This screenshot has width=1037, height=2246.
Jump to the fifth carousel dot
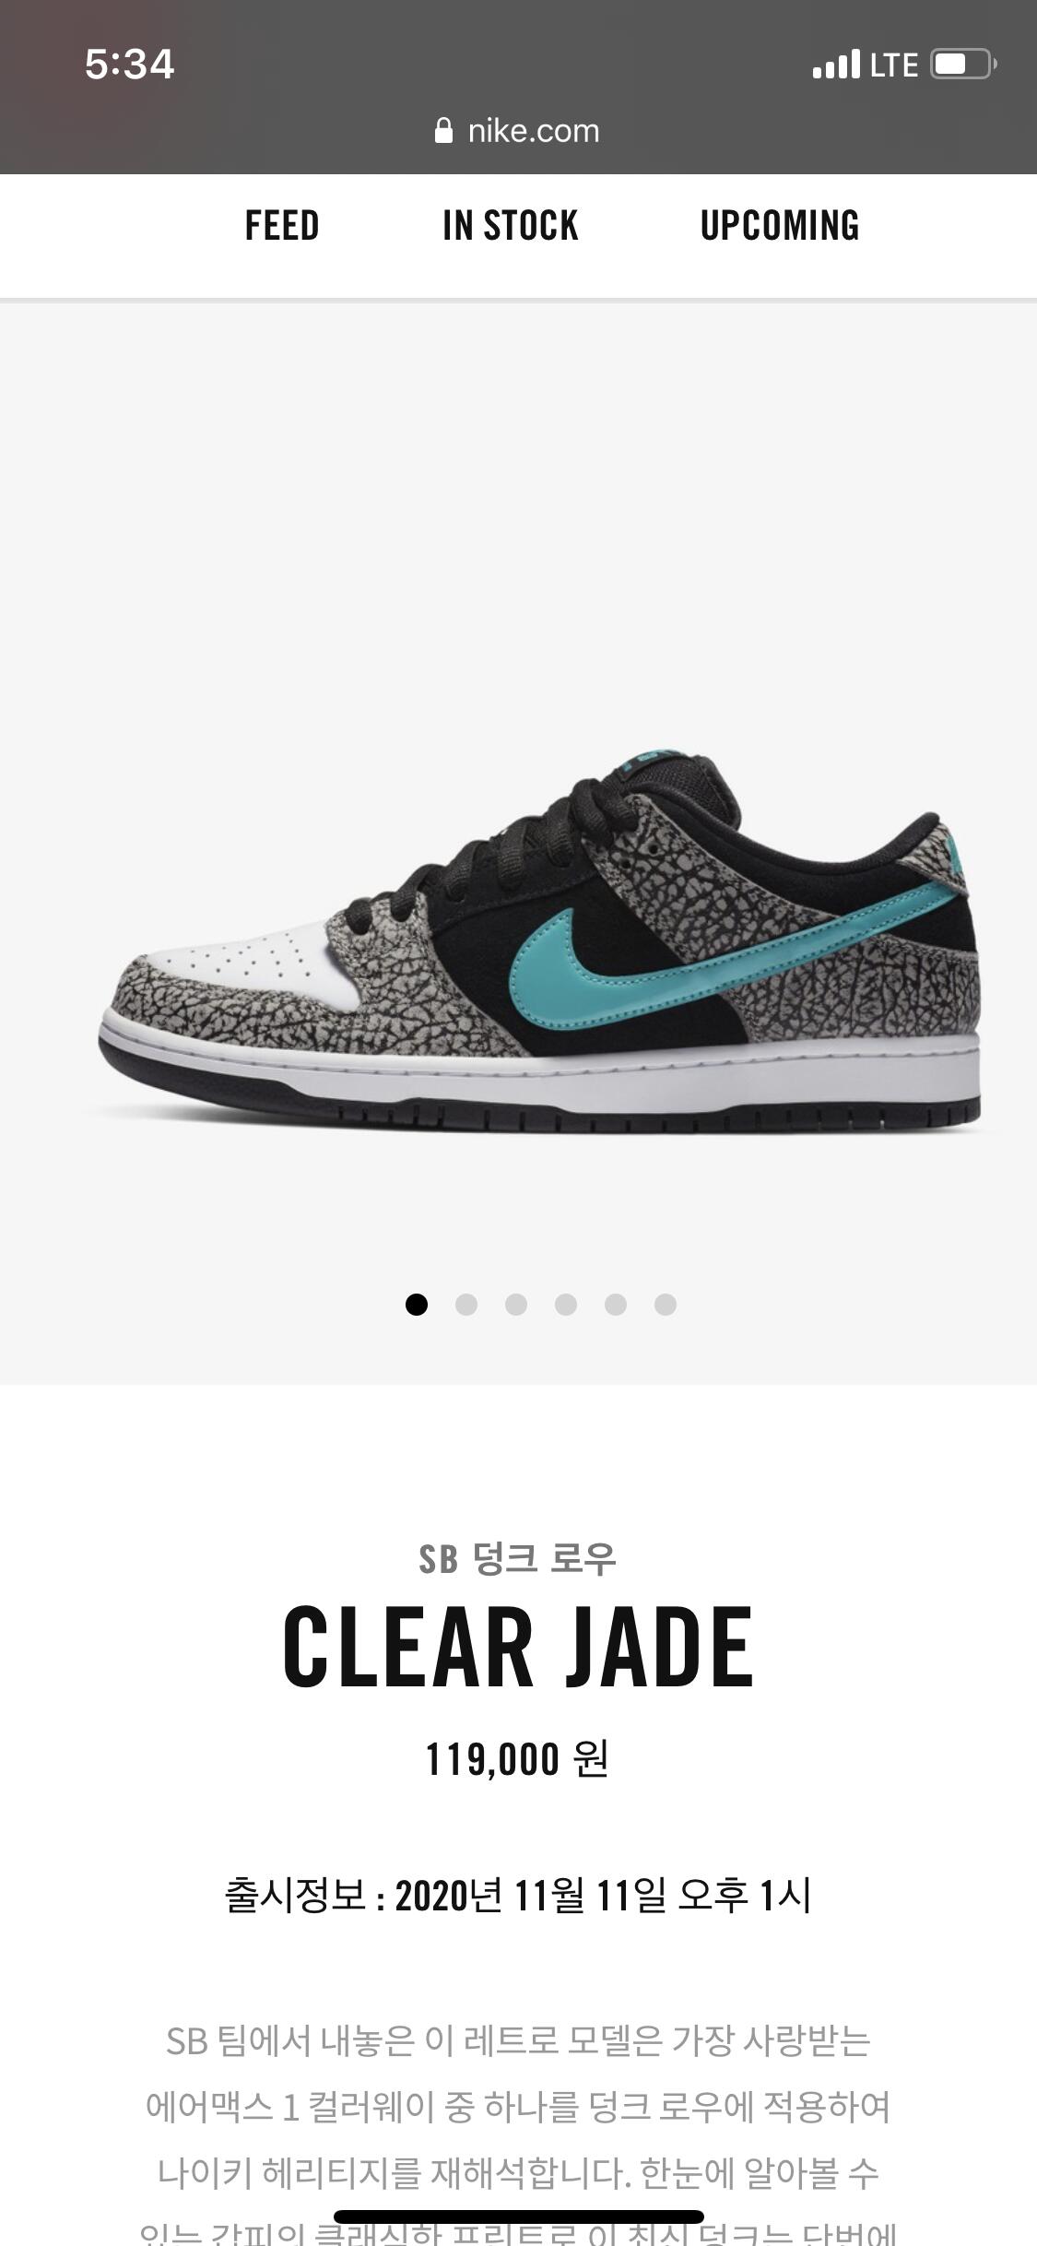[x=616, y=1305]
